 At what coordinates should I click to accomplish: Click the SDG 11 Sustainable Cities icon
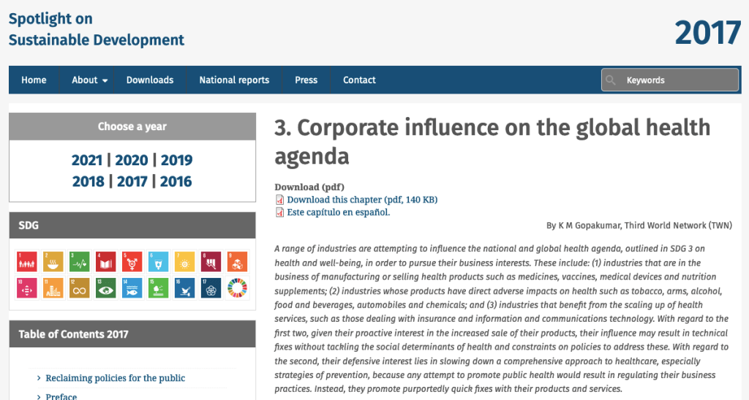pos(53,287)
